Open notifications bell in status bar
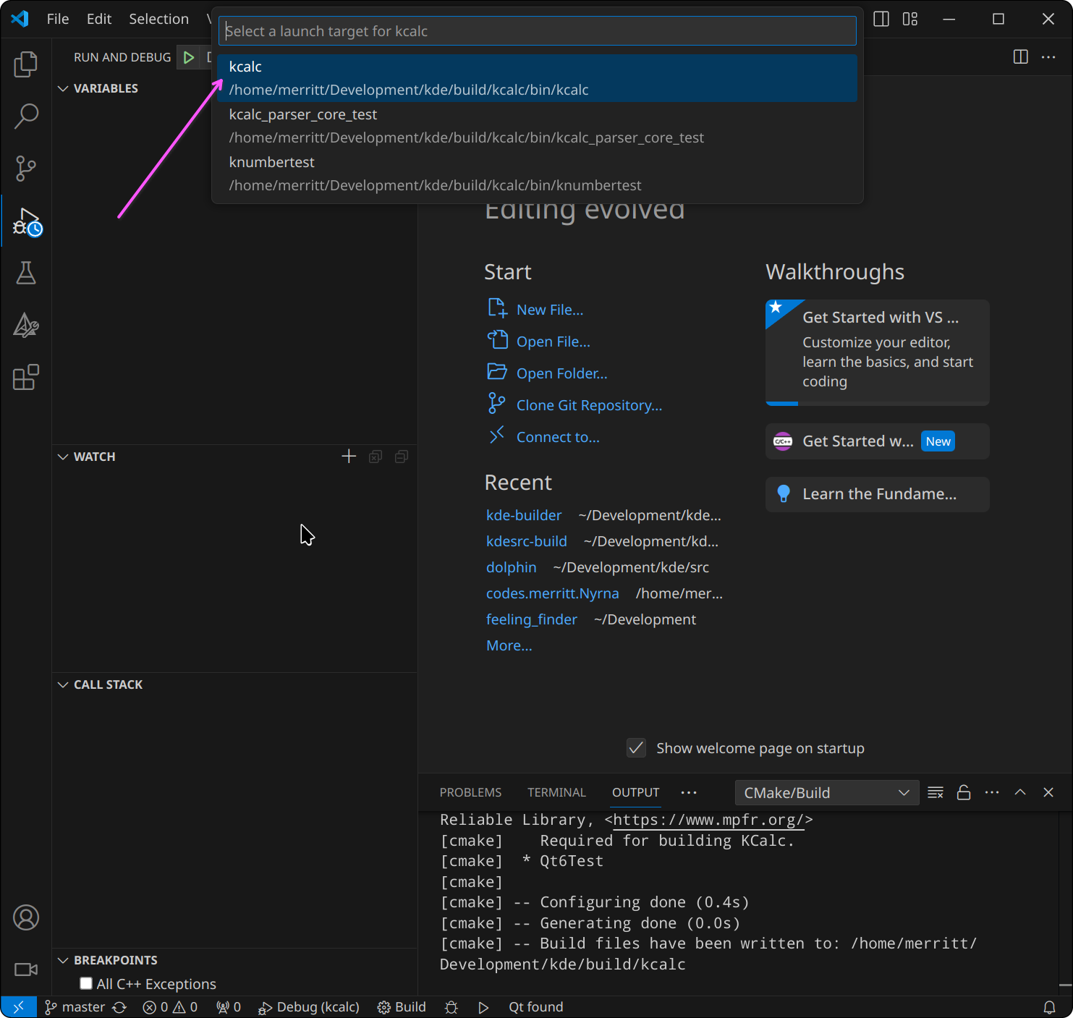 pyautogui.click(x=1049, y=1007)
